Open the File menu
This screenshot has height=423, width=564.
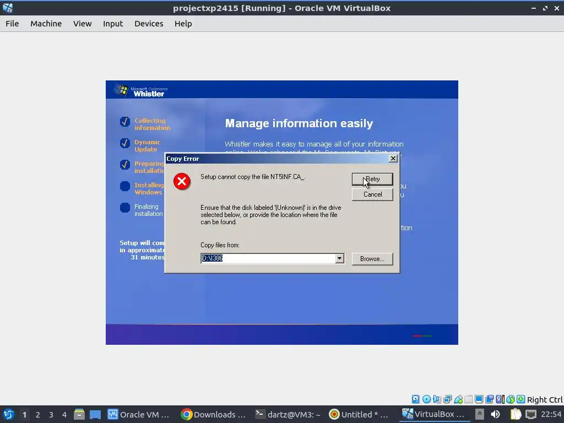pos(12,23)
